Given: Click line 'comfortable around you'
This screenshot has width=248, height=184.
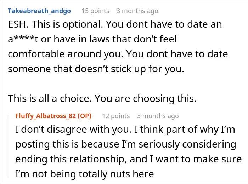Looking at the screenshot, I should (x=65, y=54).
